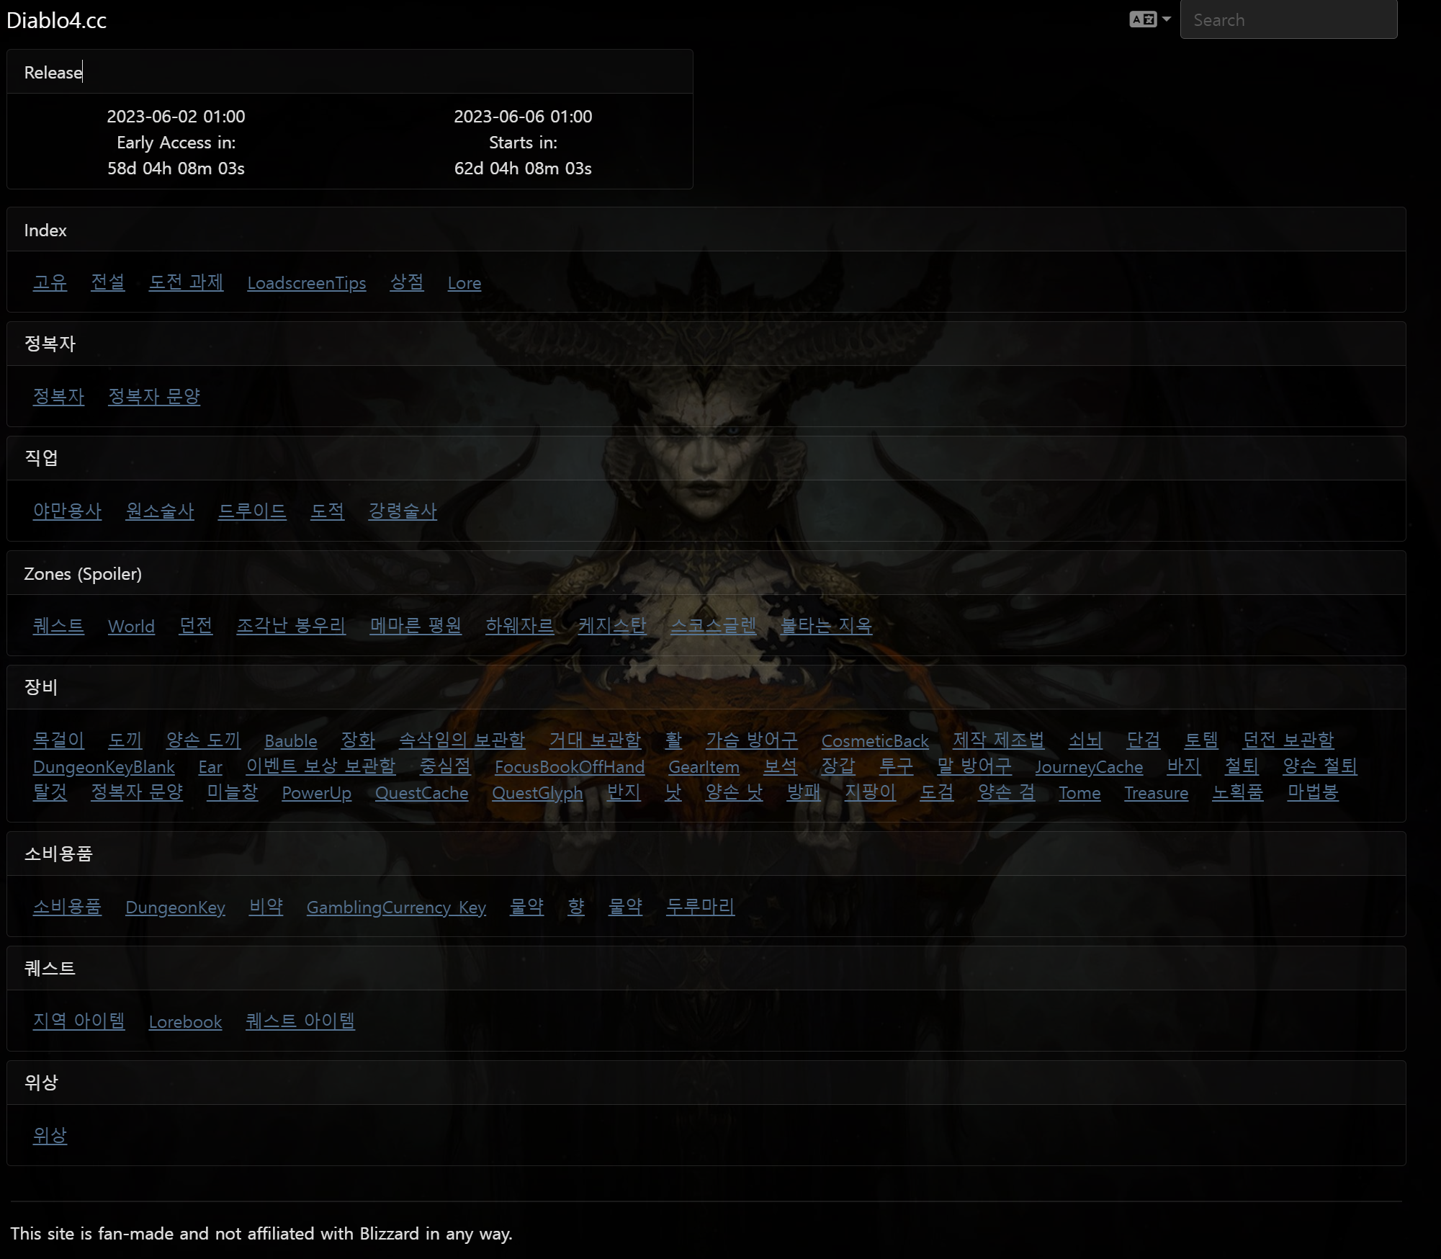
Task: Open the 정복자 문양 link under 정복자
Action: (154, 397)
